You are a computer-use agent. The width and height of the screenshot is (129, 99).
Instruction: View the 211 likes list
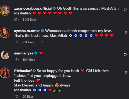28,42
